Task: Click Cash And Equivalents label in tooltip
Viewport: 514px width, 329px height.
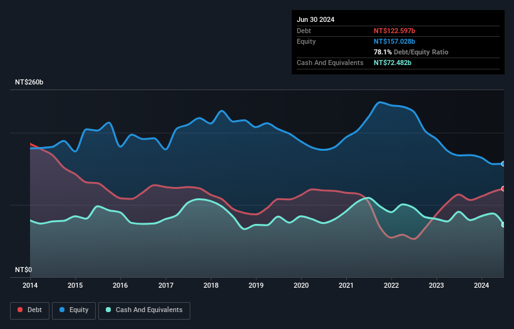Action: click(x=330, y=63)
